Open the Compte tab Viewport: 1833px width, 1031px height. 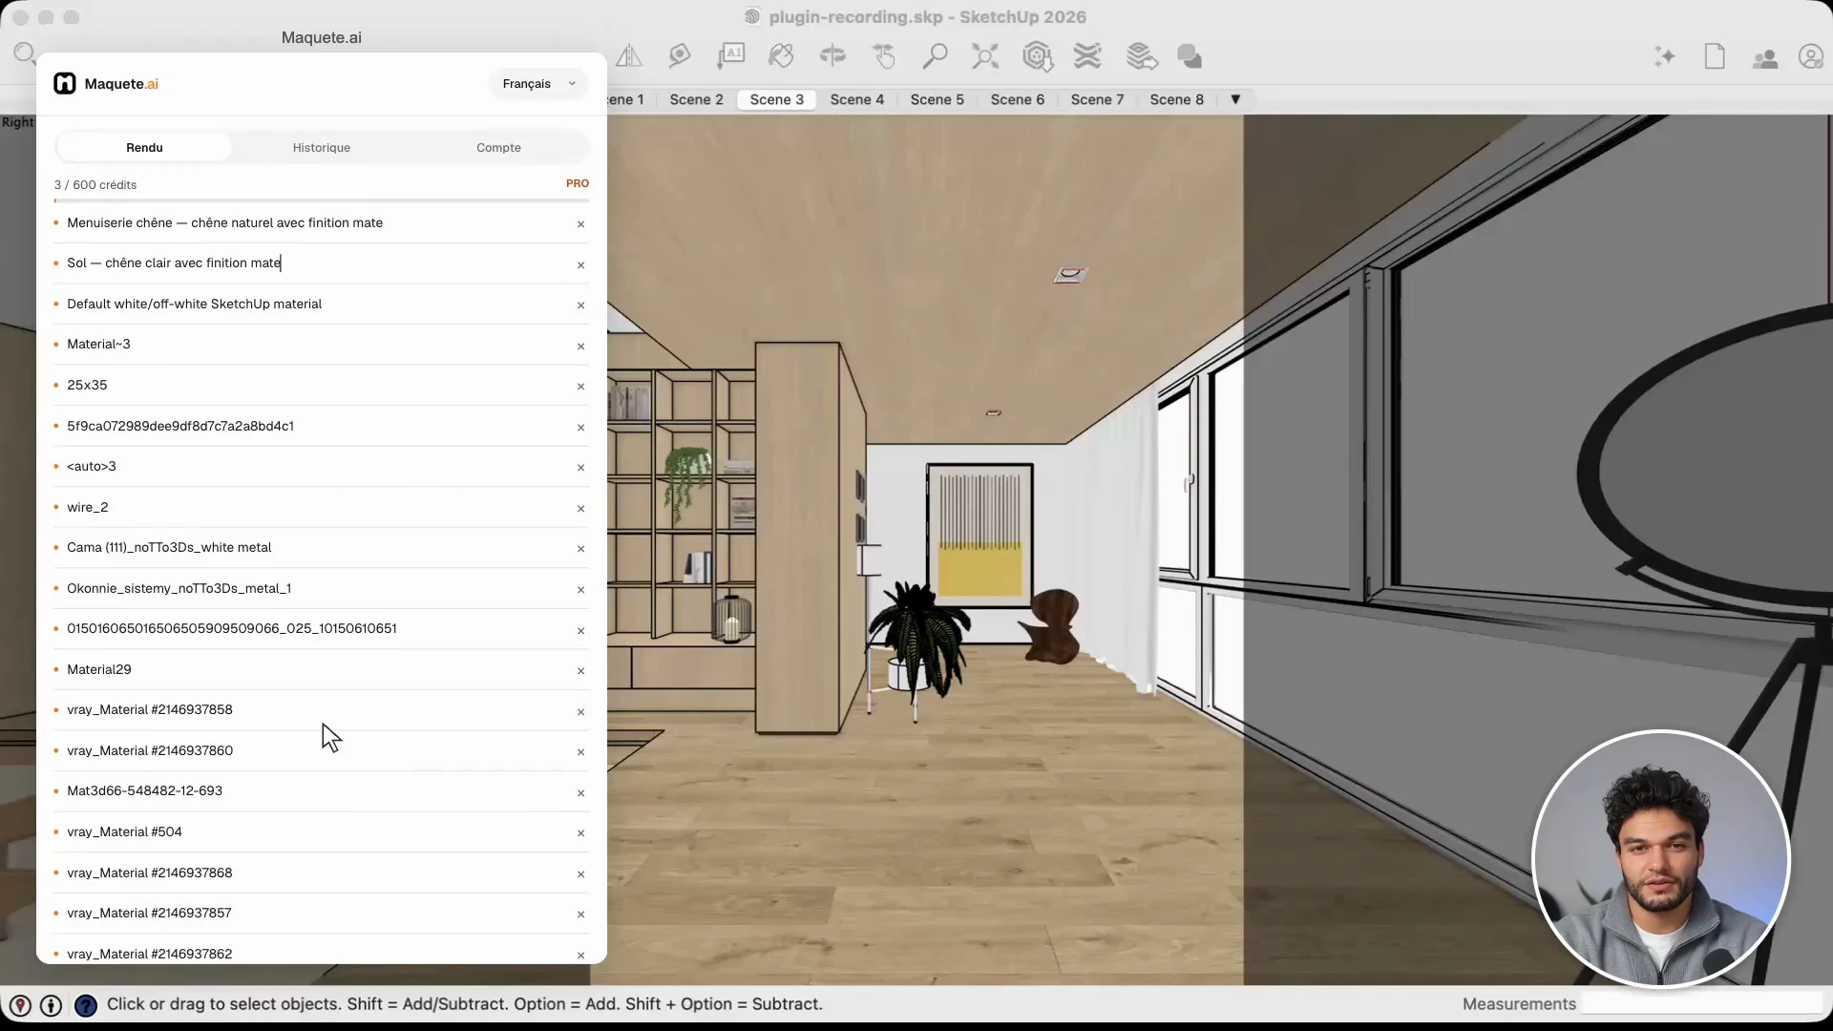[x=498, y=148]
